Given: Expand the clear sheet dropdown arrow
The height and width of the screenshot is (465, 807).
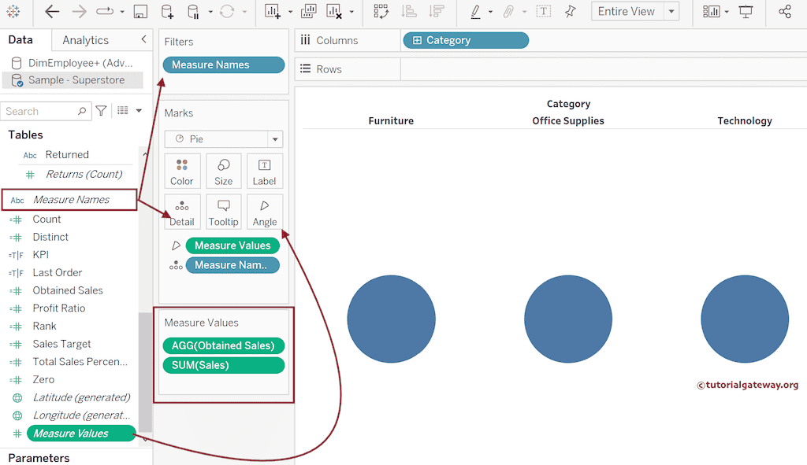Looking at the screenshot, I should pyautogui.click(x=351, y=12).
